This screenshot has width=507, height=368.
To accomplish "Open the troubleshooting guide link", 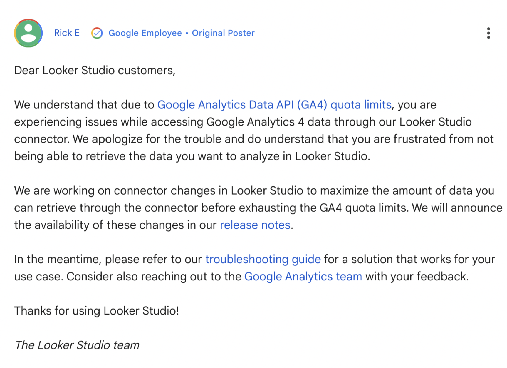I will (263, 259).
